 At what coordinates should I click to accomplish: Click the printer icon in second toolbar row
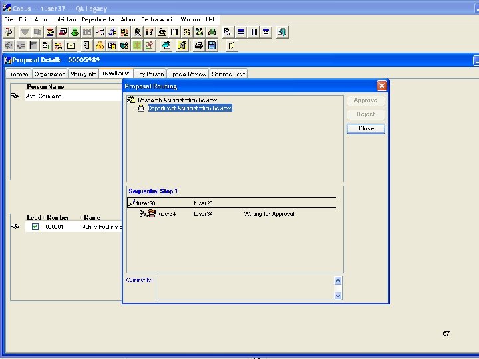pos(199,45)
